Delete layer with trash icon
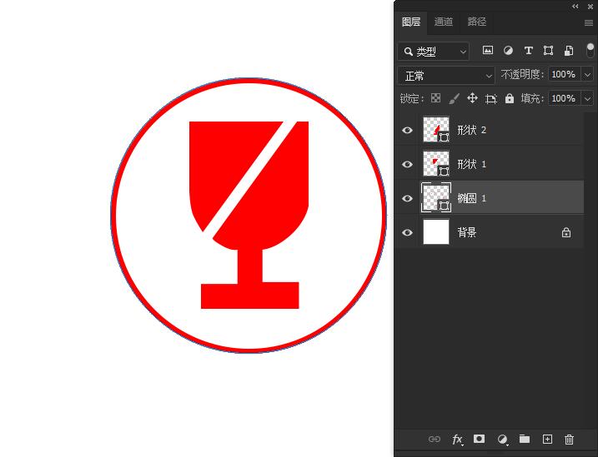The height and width of the screenshot is (457, 598). [569, 440]
